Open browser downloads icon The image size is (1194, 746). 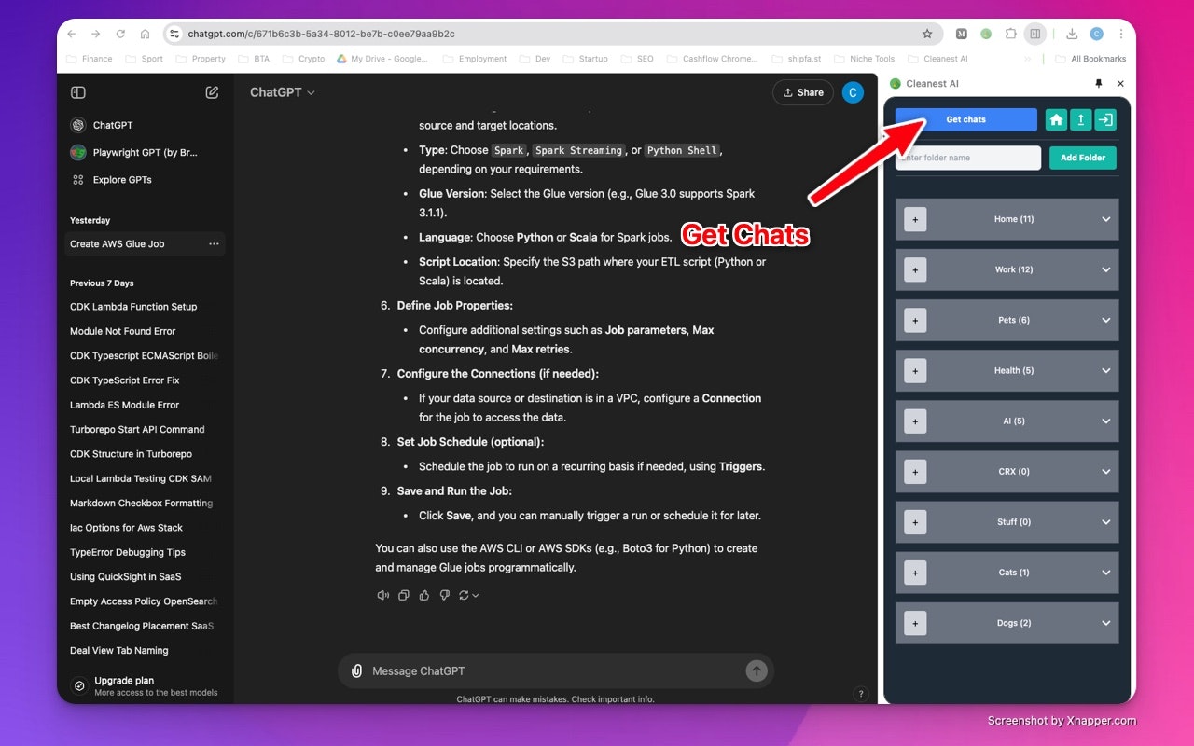pyautogui.click(x=1072, y=34)
